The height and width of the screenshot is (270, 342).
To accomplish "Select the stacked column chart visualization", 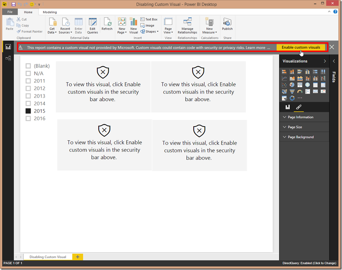I will [x=292, y=72].
